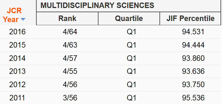Click the Q1 quartile in the 2012 row
Image resolution: width=223 pixels, height=104 pixels.
click(131, 85)
